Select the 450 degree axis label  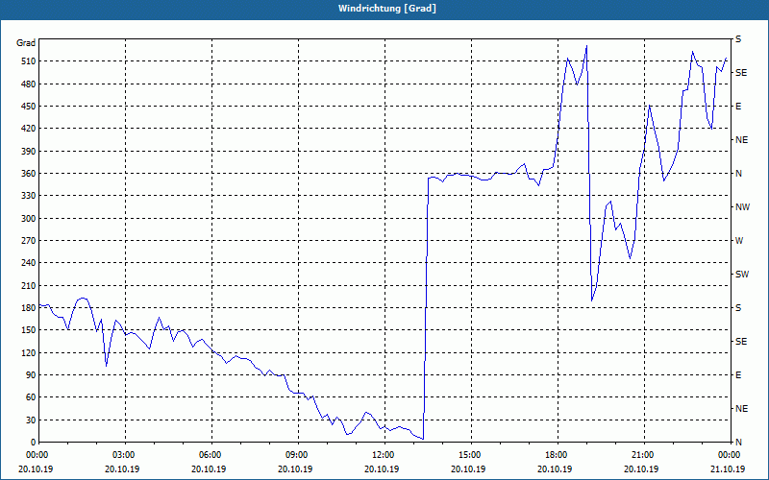28,107
